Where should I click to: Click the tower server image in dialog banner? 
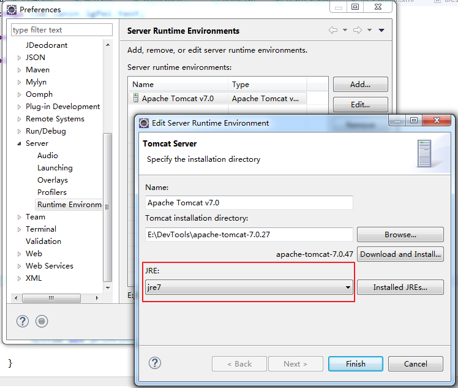[x=424, y=153]
